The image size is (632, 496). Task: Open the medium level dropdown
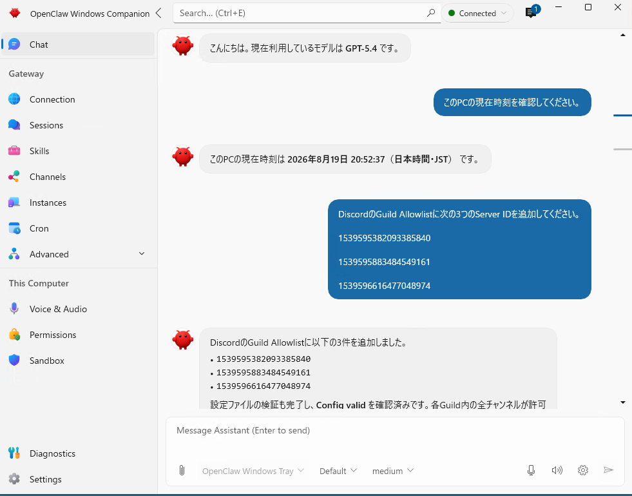392,471
